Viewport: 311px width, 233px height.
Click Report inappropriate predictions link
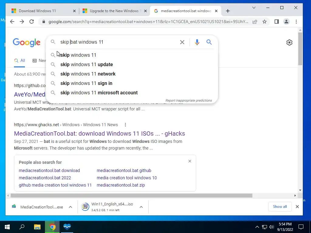click(x=189, y=100)
